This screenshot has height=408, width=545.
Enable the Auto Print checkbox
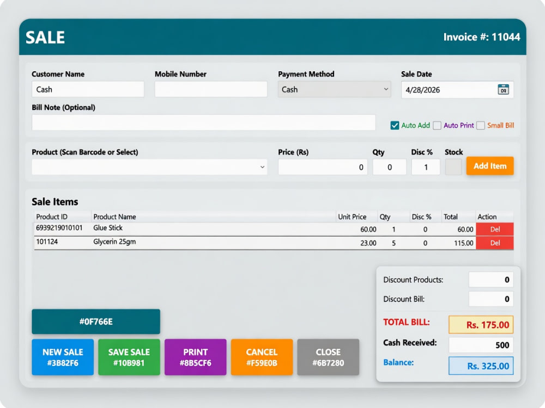[437, 125]
